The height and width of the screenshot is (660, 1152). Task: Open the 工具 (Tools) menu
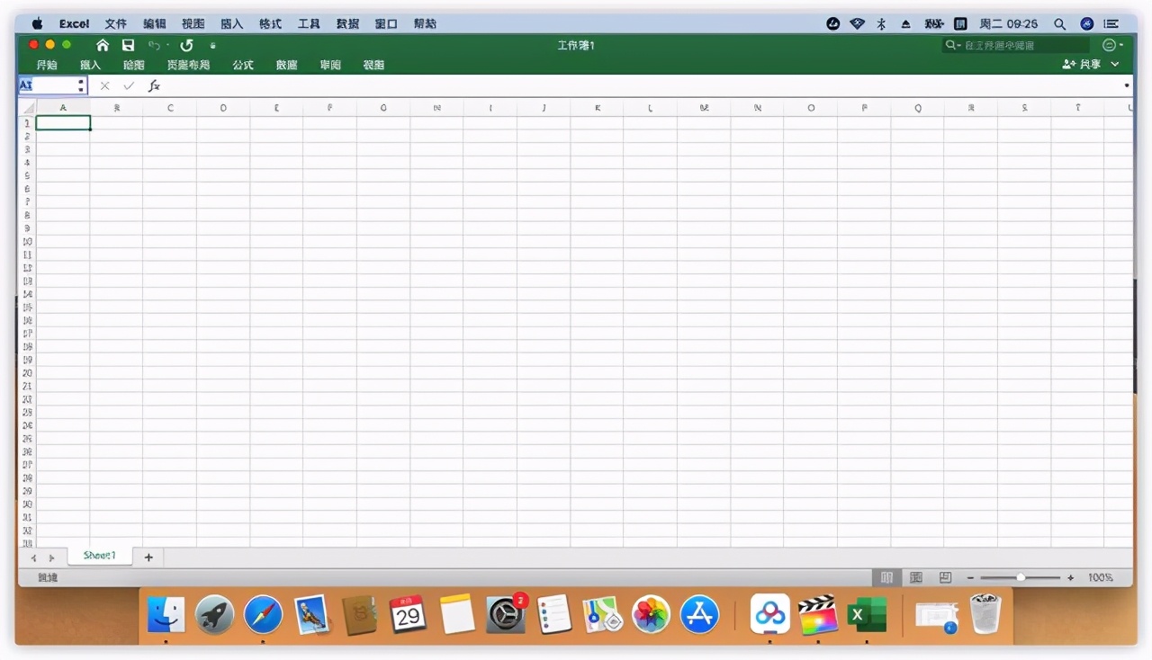coord(309,23)
